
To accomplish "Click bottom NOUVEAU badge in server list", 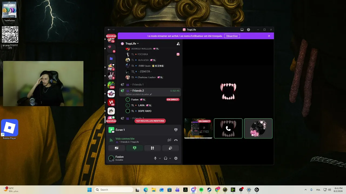I will 111,121.
